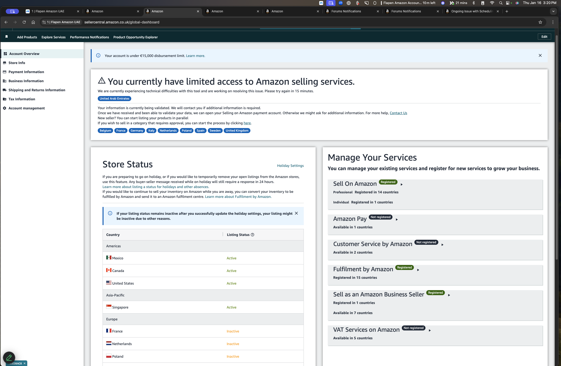Expand Sell as an Amazon Business Seller arrow
Viewport: 561px width, 366px height.
[x=449, y=295]
